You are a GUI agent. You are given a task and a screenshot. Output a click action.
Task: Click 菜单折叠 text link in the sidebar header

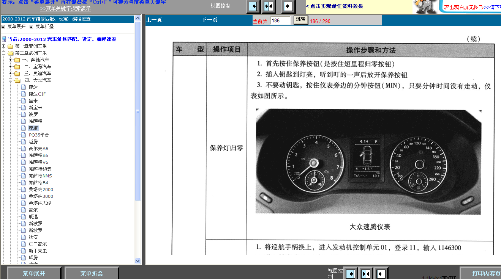[45, 27]
